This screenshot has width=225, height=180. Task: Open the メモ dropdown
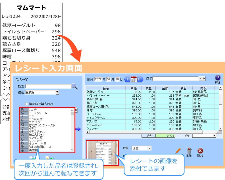point(214,136)
